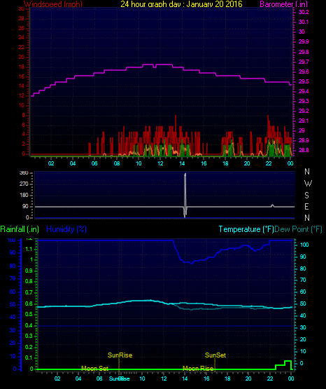Click the Barometer (.in) axis title
Viewport: 326px width, 389px height.
coord(283,4)
